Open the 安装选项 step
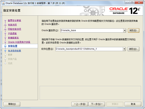This screenshot has height=109, width=145. pyautogui.click(x=12, y=25)
